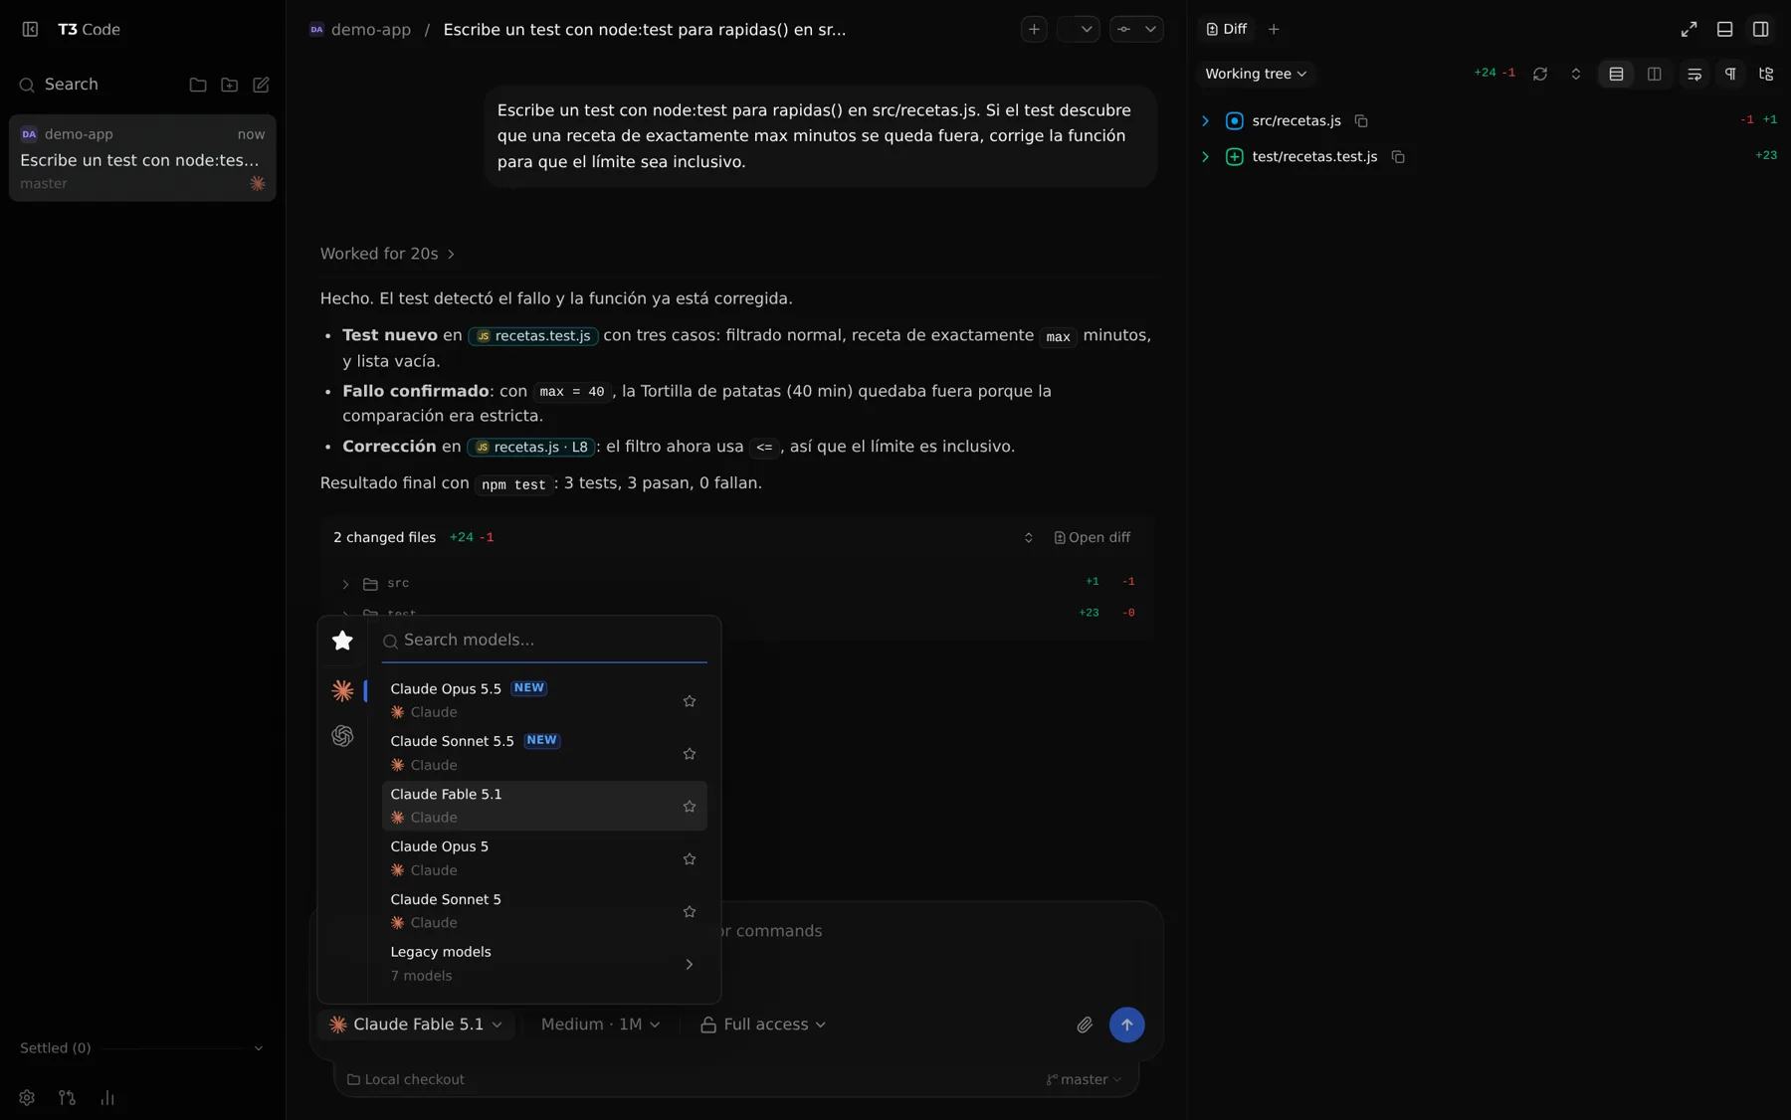Send the message with the arrow button

[x=1126, y=1025]
